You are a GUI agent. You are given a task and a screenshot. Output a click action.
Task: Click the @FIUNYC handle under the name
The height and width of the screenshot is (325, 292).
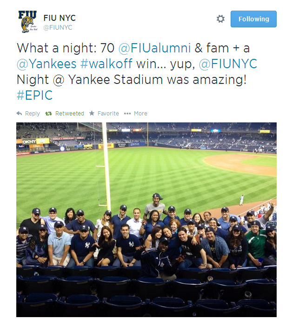pos(58,27)
